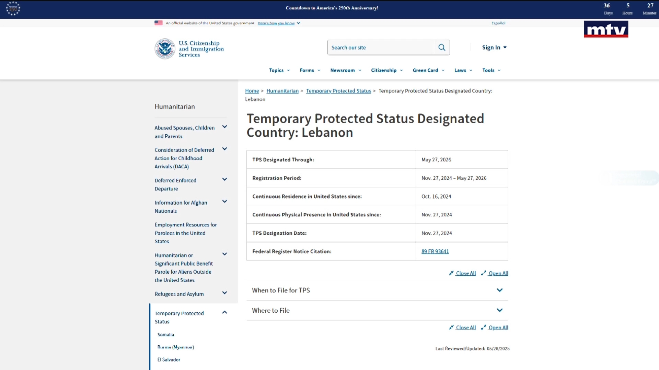Click the MTV logo
Screen dimensions: 659x370
tap(606, 29)
